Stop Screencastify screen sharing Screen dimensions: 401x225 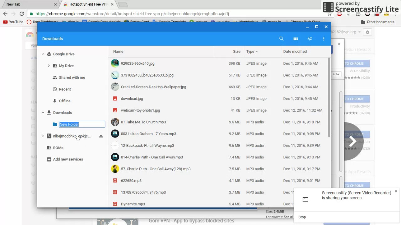302,217
